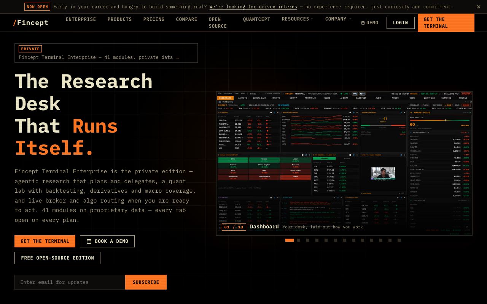Expand the Resources dropdown menu
Screen dimensions: 487x304
(298, 19)
